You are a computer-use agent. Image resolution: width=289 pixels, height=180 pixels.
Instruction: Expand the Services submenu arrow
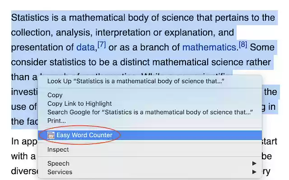[255, 171]
